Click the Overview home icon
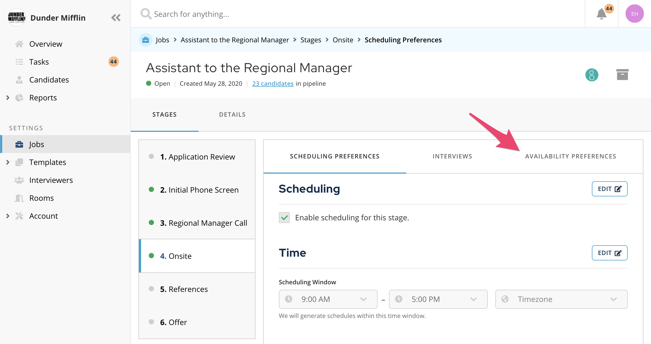This screenshot has height=344, width=651. click(x=19, y=44)
